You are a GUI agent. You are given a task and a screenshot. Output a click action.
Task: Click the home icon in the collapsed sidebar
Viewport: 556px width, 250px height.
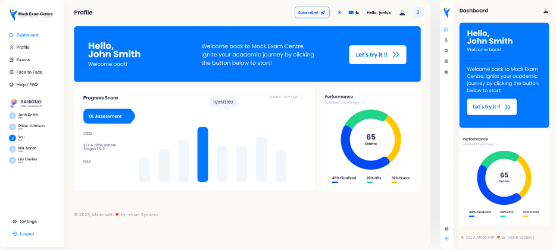coord(446,29)
